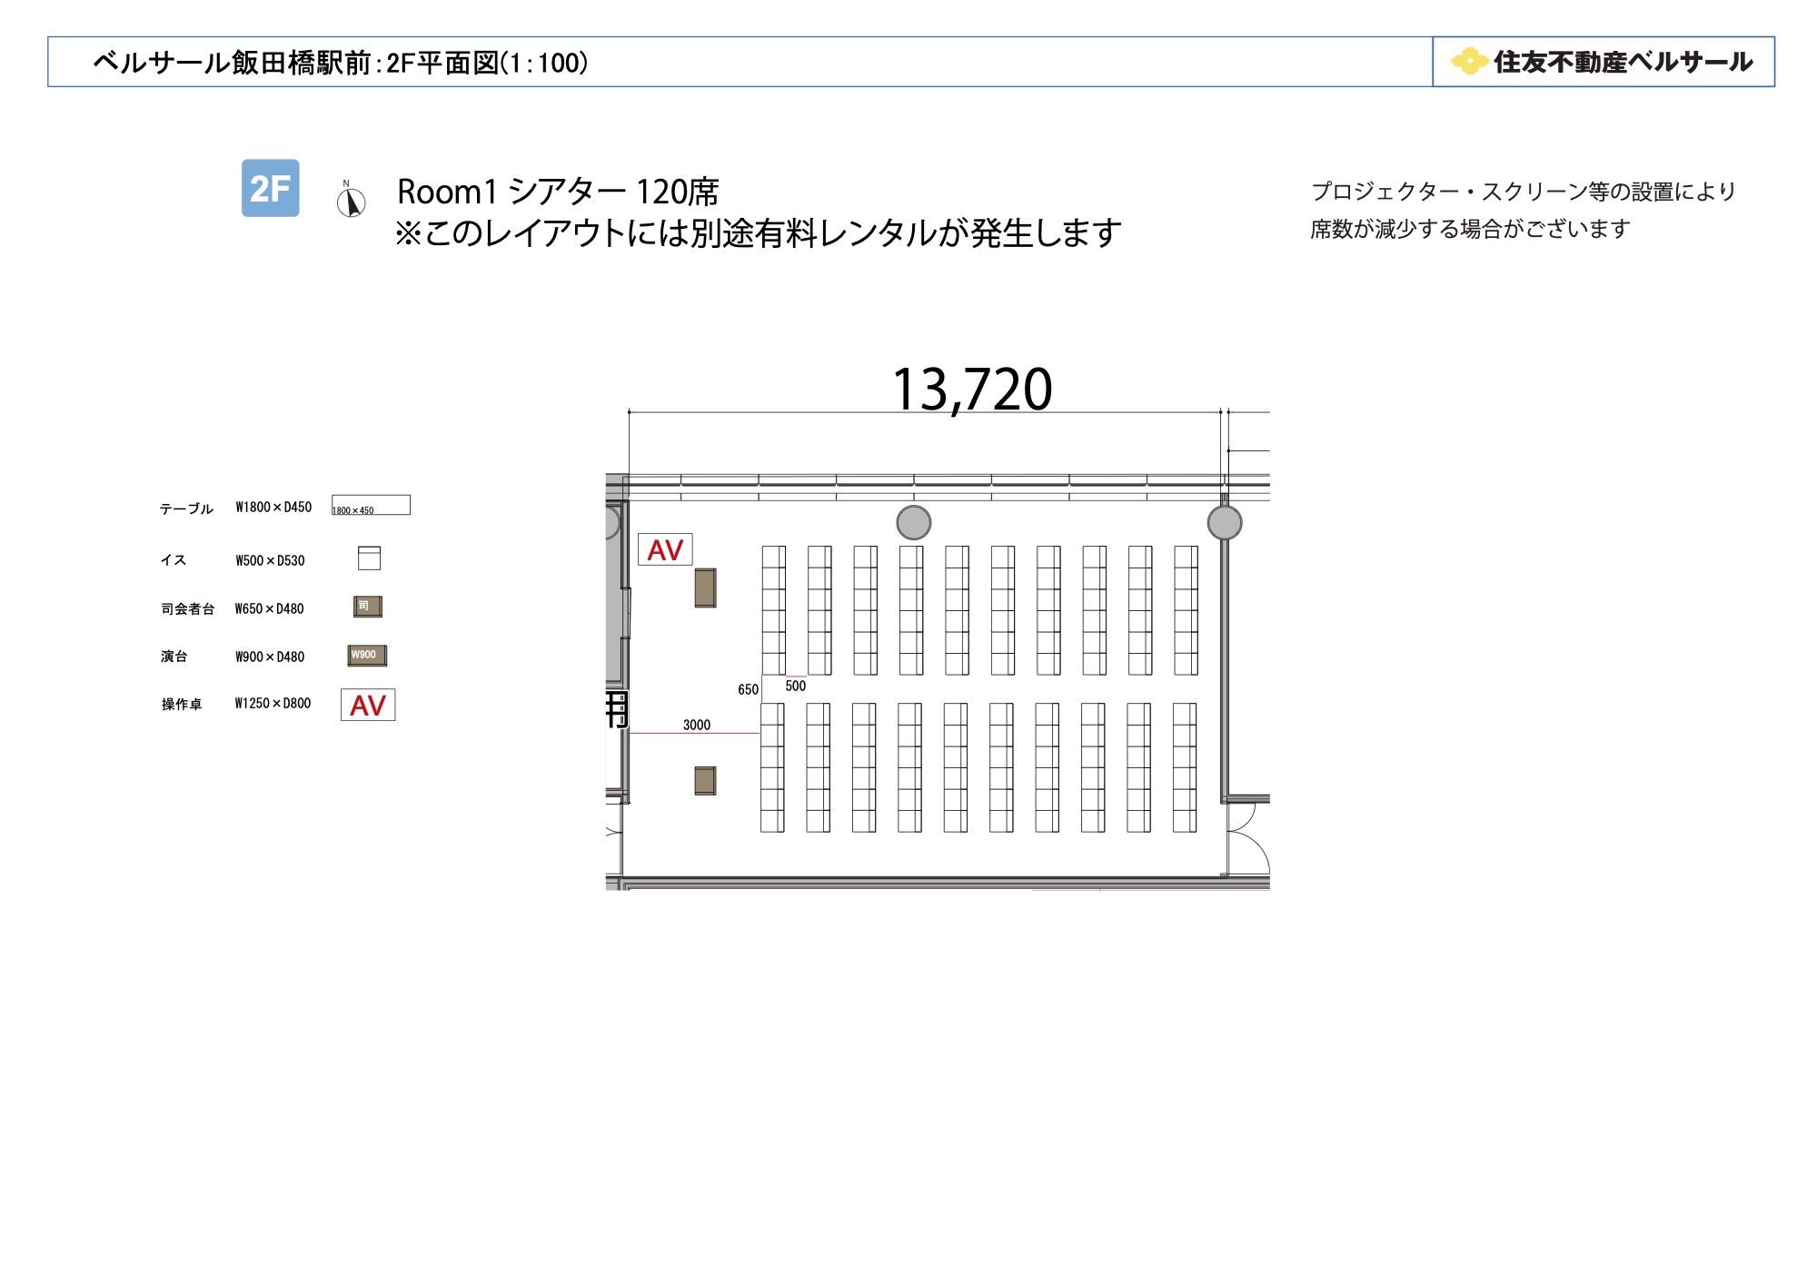Click the 住友不動産ベルサール brand text
This screenshot has height=1284, width=1817.
point(1623,62)
